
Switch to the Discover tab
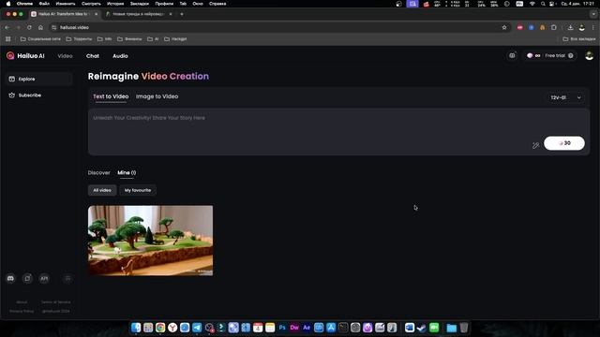[x=98, y=172]
